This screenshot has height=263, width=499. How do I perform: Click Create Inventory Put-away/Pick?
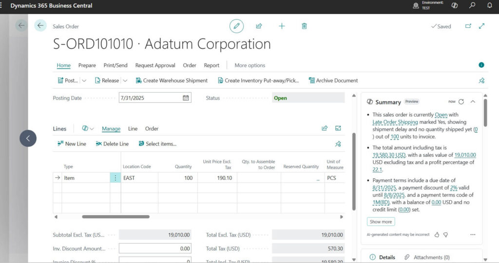258,81
